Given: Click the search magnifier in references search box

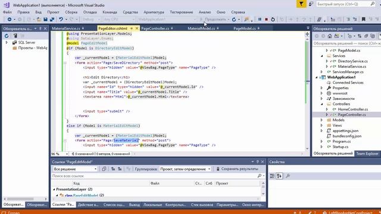Looking at the screenshot, I should 260,176.
